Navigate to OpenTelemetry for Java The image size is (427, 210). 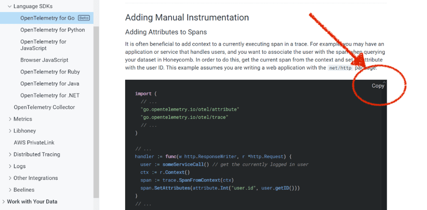click(50, 83)
